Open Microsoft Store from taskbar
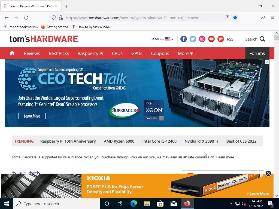Screen dimensions: 279x209 point(160,204)
